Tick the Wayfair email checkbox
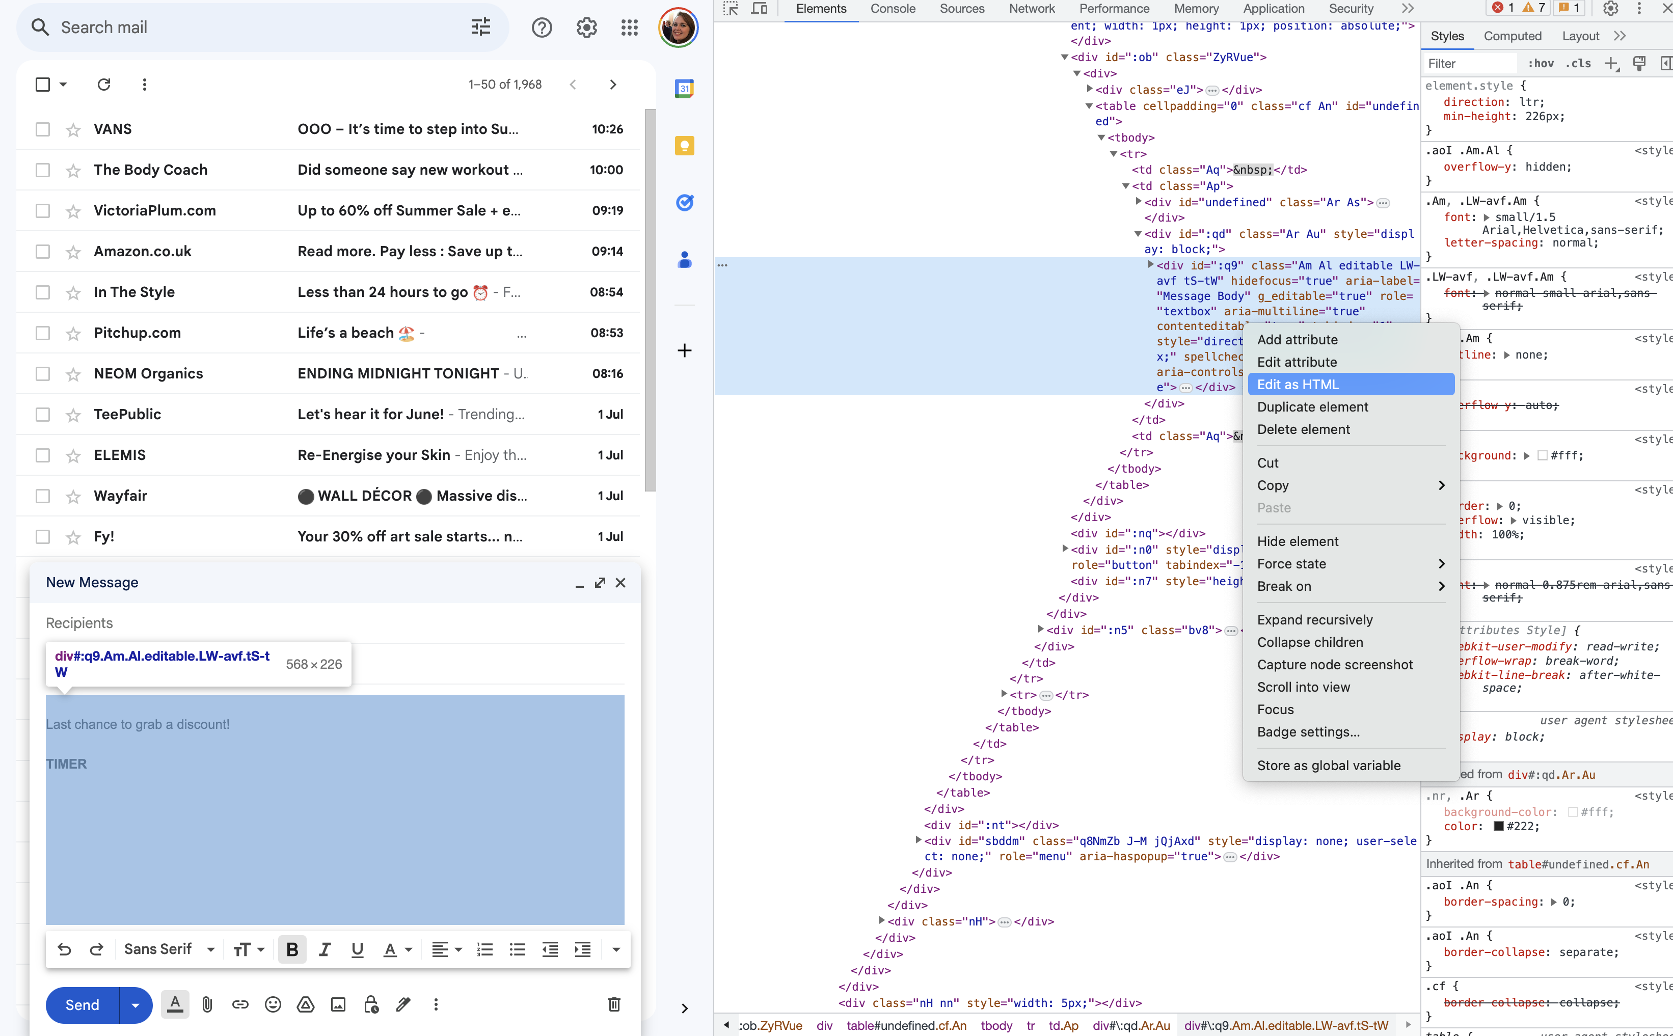Screen dimensions: 1673x1036 pyautogui.click(x=42, y=496)
